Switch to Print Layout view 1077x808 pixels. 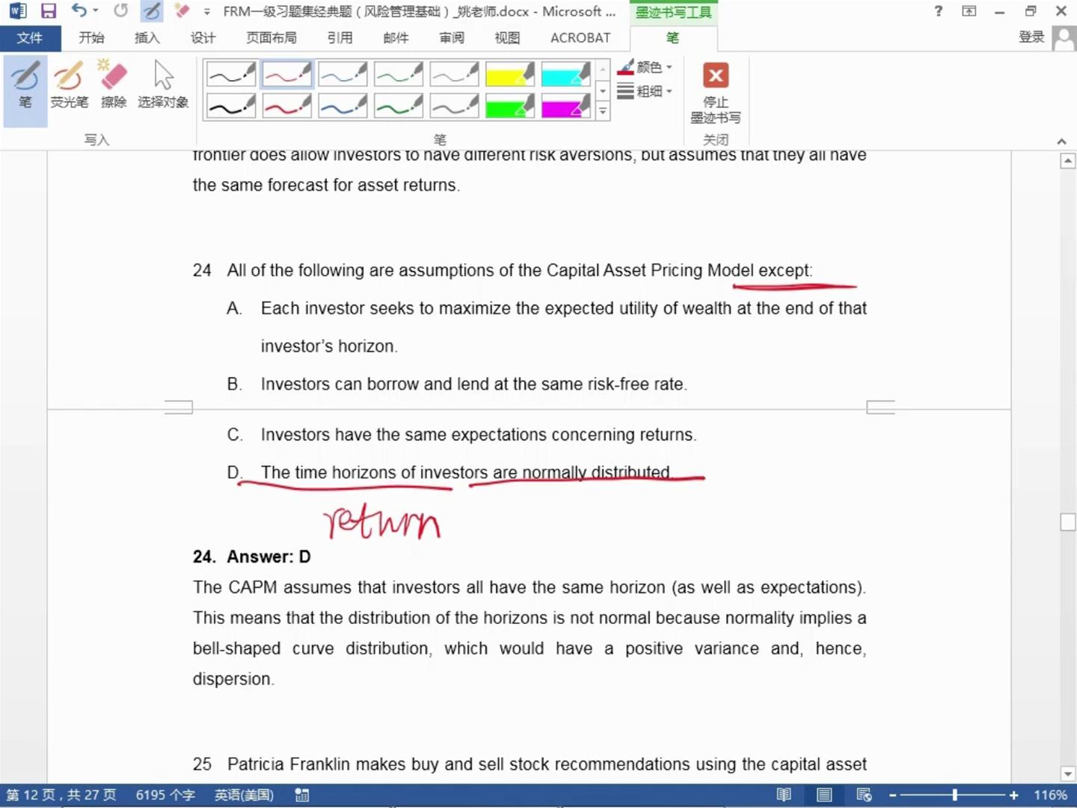(x=824, y=795)
